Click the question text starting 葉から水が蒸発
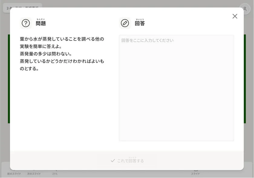 62,42
